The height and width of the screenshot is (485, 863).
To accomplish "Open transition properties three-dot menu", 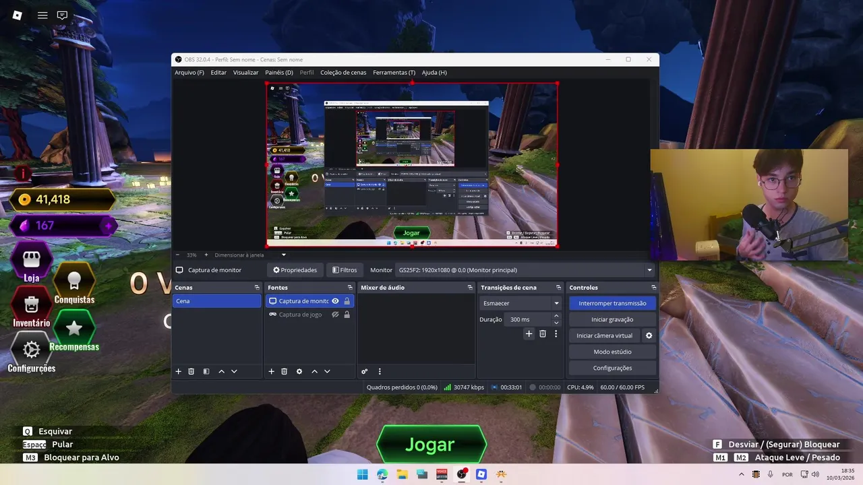I will tap(556, 333).
